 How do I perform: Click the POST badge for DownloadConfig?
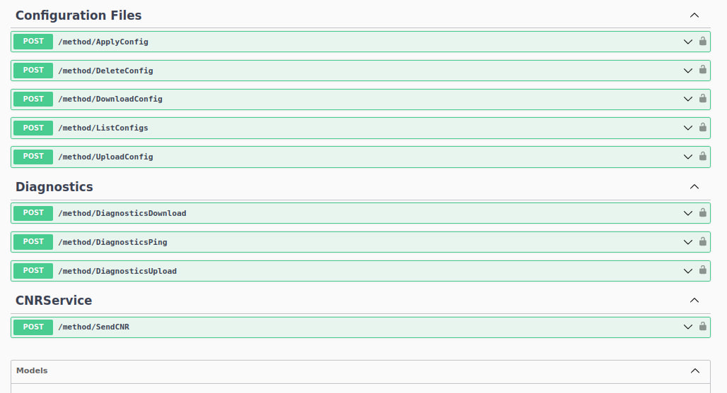(33, 99)
